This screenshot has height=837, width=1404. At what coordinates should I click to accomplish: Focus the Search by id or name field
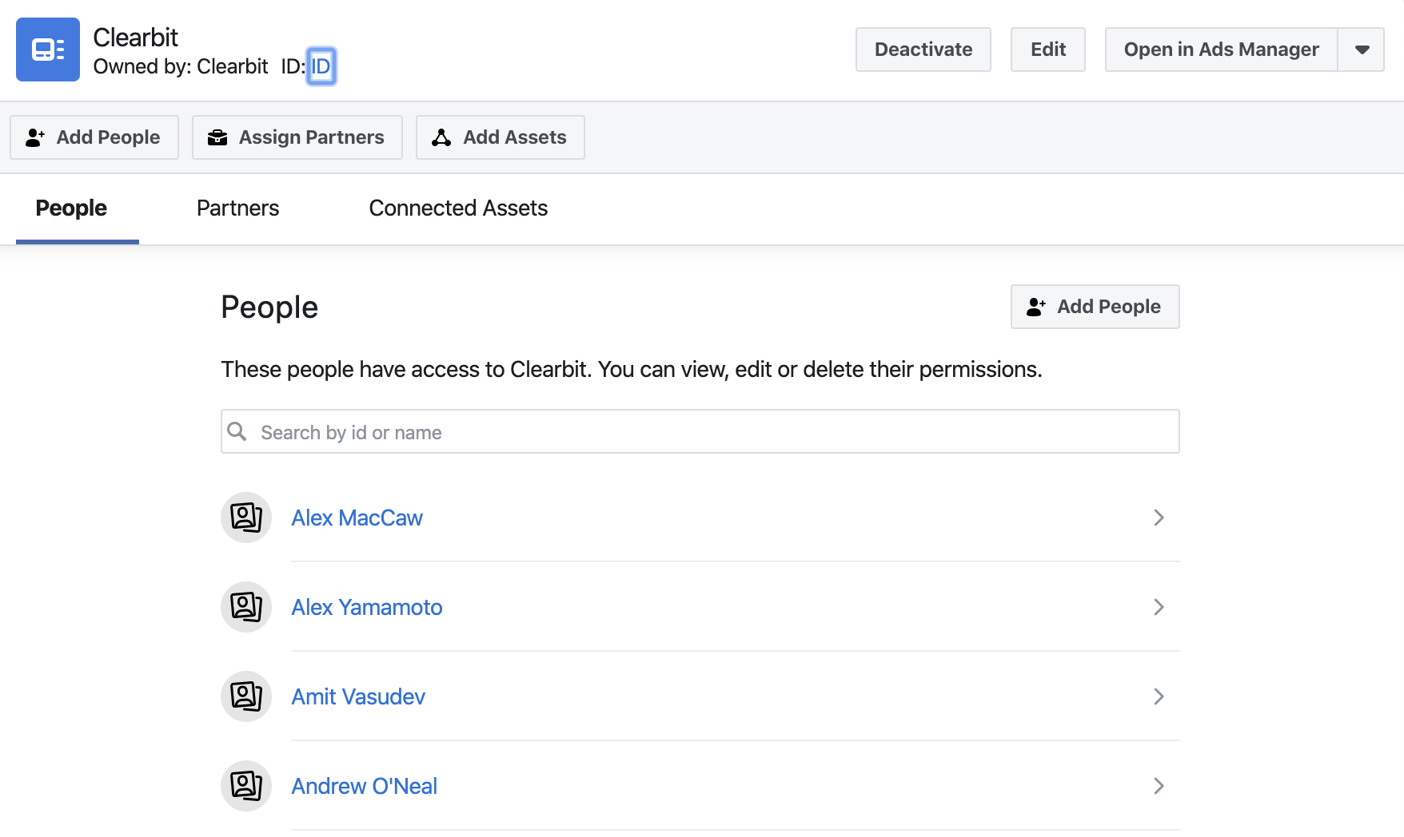700,431
